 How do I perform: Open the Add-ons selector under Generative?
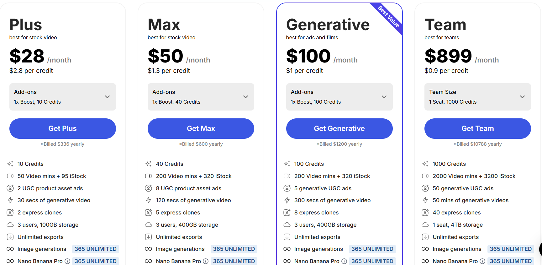tap(339, 97)
